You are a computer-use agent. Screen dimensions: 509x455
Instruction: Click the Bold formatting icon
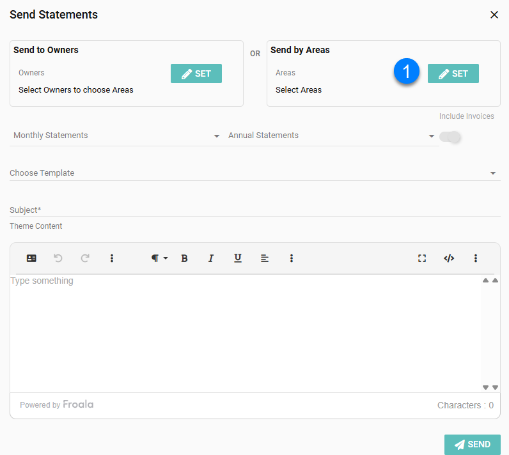coord(184,258)
